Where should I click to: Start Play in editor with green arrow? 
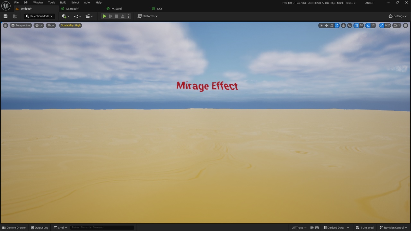pos(104,16)
